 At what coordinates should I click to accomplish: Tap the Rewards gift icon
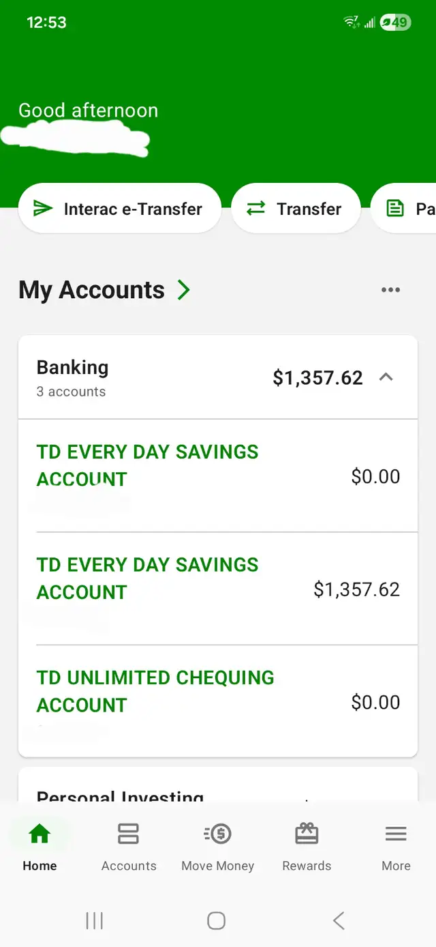click(307, 834)
